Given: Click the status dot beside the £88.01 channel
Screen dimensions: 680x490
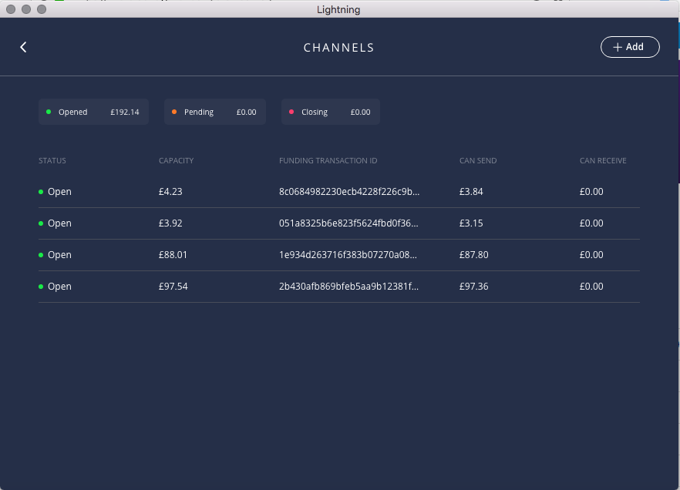Looking at the screenshot, I should 39,254.
